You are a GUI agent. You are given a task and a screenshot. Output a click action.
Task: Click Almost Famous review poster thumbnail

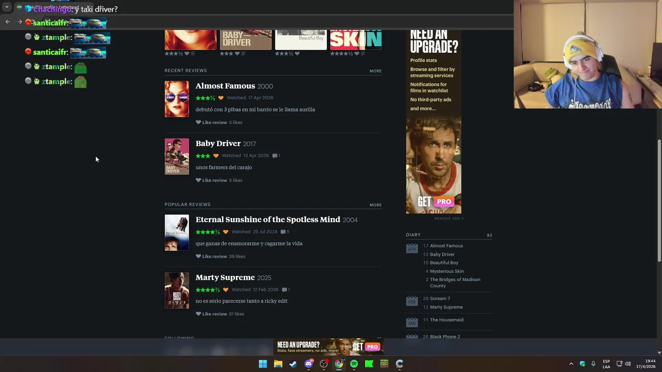point(177,99)
